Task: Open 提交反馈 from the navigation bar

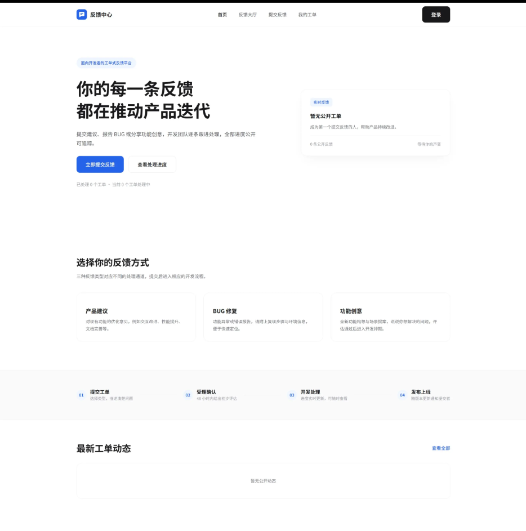Action: tap(278, 15)
